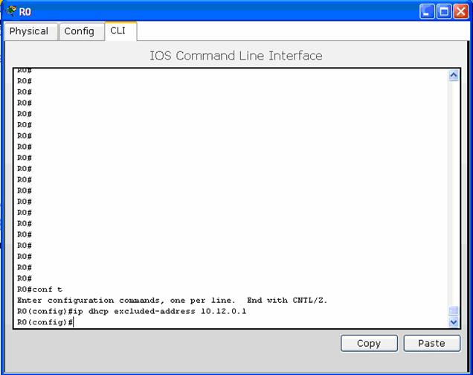Click the empty scrollbar track mid-terminal
Screen dimensions: 473x375
454,193
